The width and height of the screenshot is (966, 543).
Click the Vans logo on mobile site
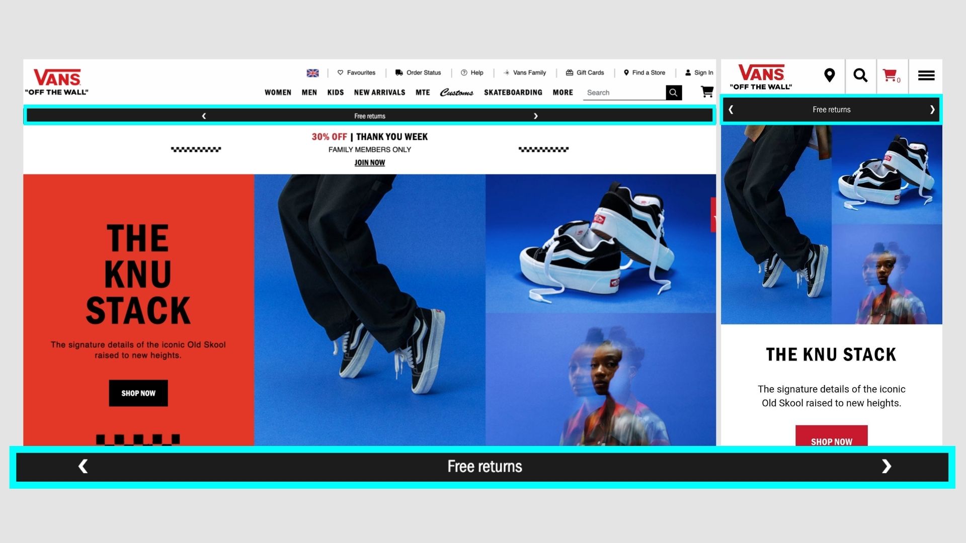(761, 77)
